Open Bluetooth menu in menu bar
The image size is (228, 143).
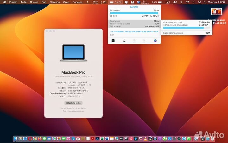point(181,2)
